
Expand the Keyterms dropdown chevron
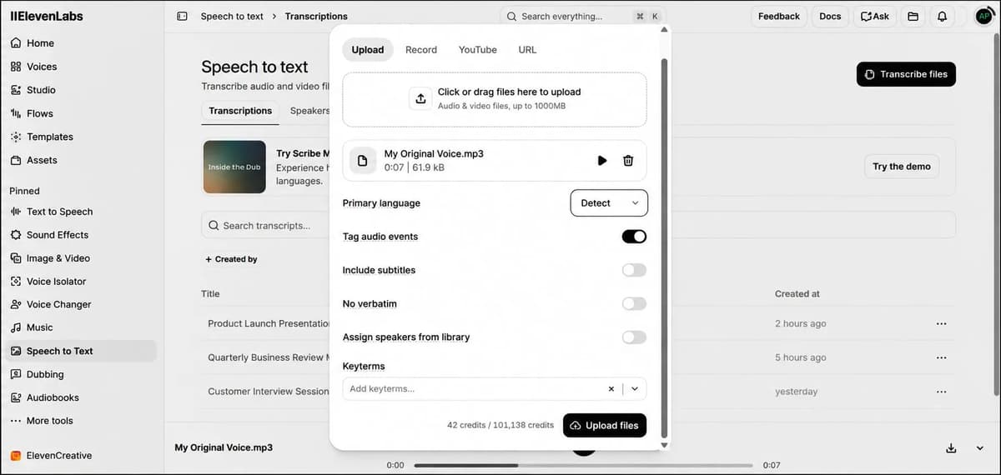pos(634,388)
